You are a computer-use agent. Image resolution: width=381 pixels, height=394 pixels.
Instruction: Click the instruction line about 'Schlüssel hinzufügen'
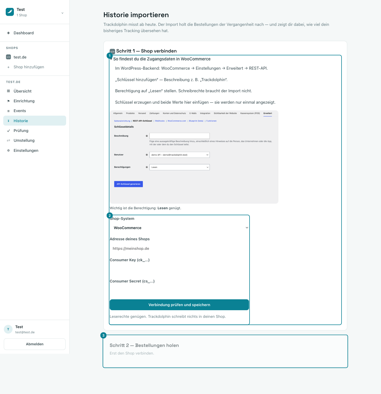pos(171,80)
